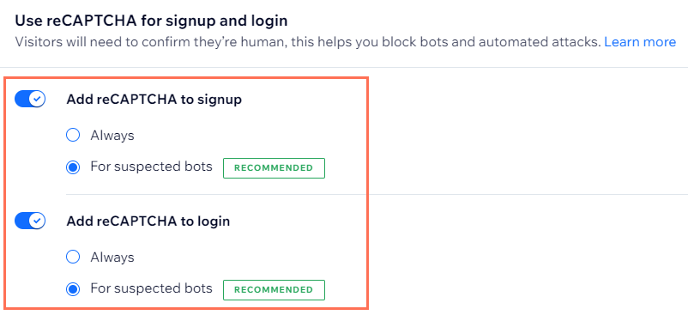Click the divider line between signup and login options
688x315 pixels.
pos(377,194)
